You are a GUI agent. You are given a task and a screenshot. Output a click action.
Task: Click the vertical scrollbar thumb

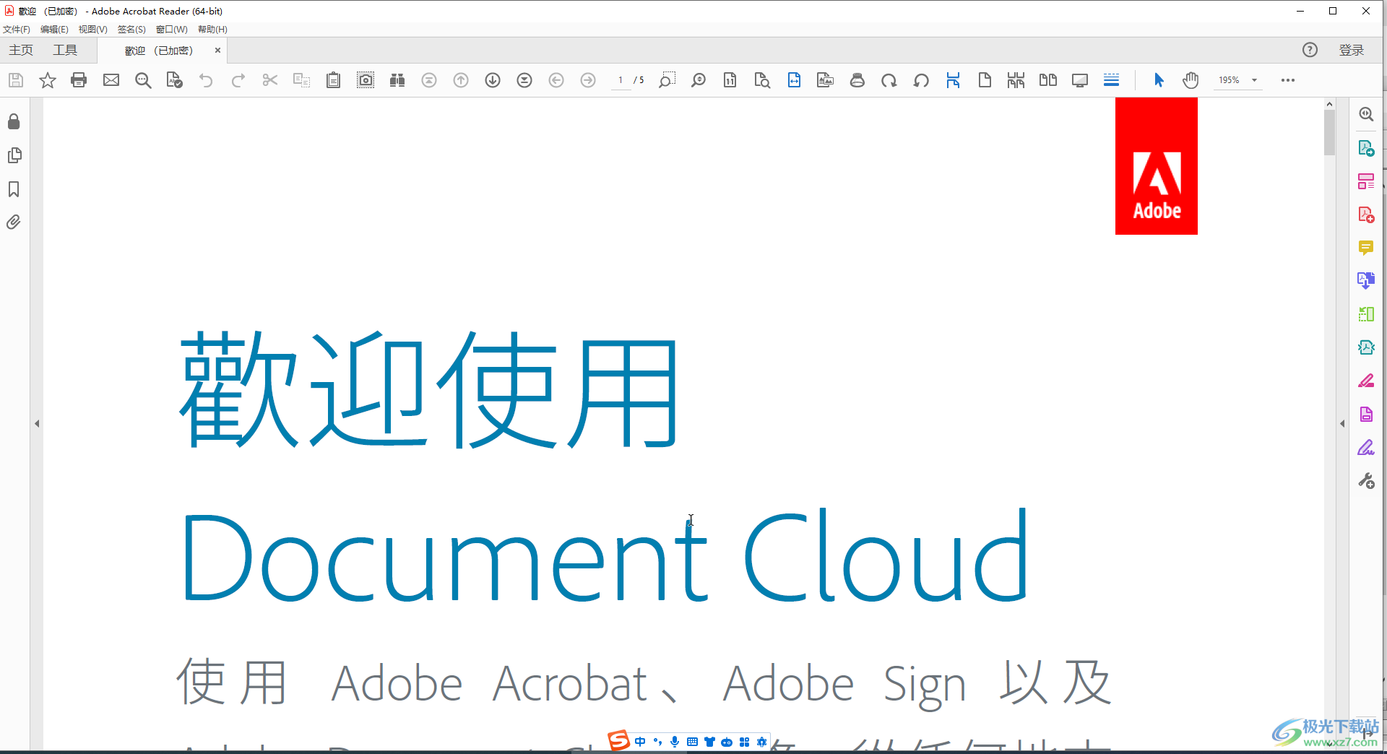click(1329, 134)
